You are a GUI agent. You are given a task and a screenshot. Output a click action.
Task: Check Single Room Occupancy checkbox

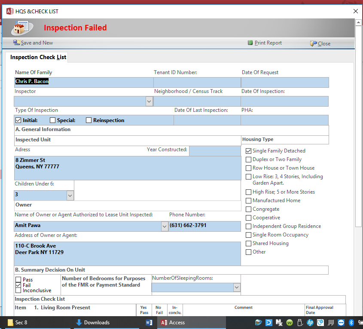click(248, 235)
